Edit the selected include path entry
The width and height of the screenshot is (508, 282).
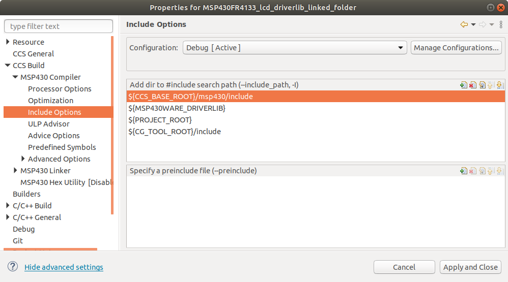point(482,85)
